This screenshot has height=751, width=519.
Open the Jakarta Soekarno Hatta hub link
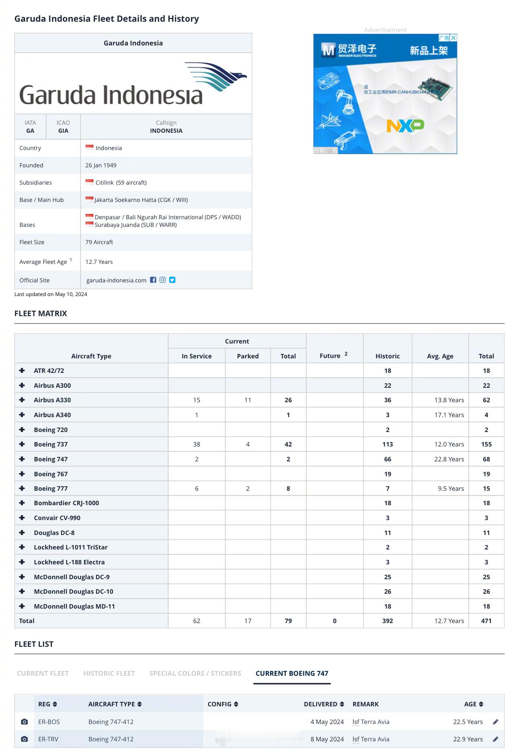pyautogui.click(x=141, y=200)
